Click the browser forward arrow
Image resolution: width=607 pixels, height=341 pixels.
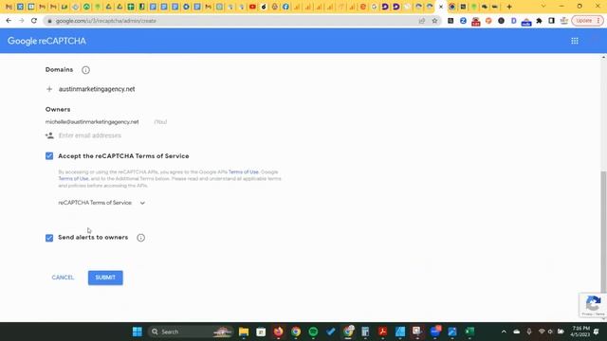tap(21, 21)
